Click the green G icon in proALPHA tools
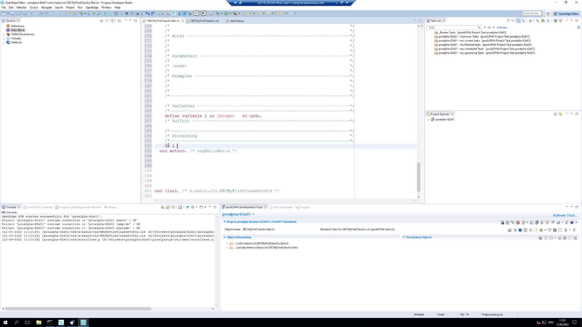 [541, 230]
